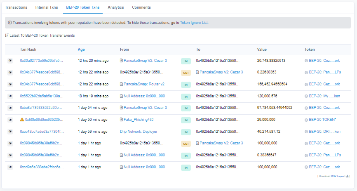Open the BEP-20: My .....ken token link
Image resolution: width=357 pixels, height=191 pixels.
[324, 96]
